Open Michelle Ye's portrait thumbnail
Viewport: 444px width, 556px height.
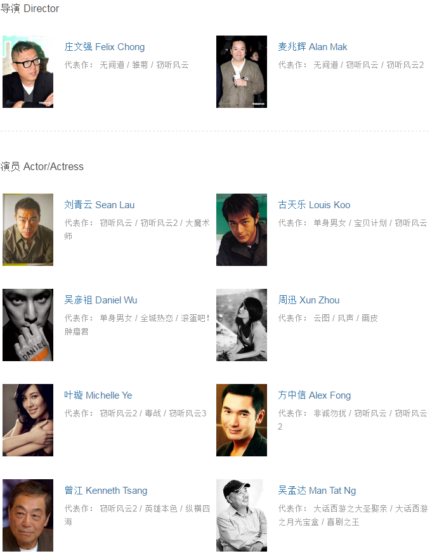(x=28, y=420)
